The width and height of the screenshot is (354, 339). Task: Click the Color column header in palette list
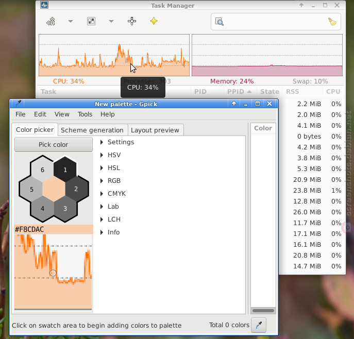[x=263, y=128]
